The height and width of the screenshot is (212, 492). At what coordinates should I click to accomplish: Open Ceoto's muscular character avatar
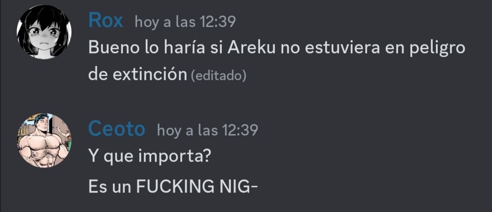click(44, 140)
